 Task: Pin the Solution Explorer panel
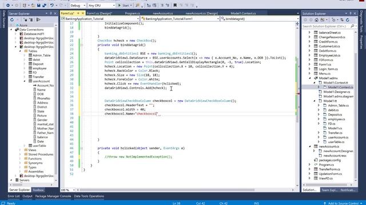[351, 14]
